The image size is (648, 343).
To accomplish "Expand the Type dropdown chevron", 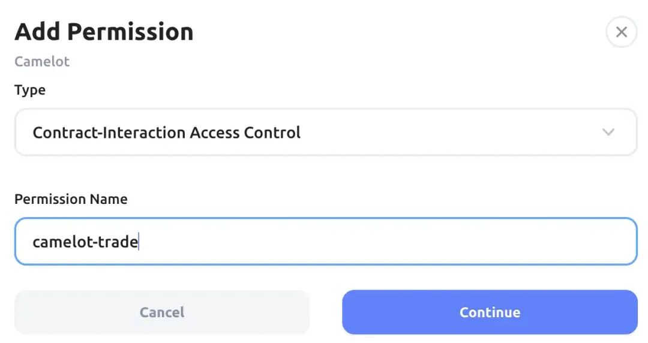I will pos(608,132).
